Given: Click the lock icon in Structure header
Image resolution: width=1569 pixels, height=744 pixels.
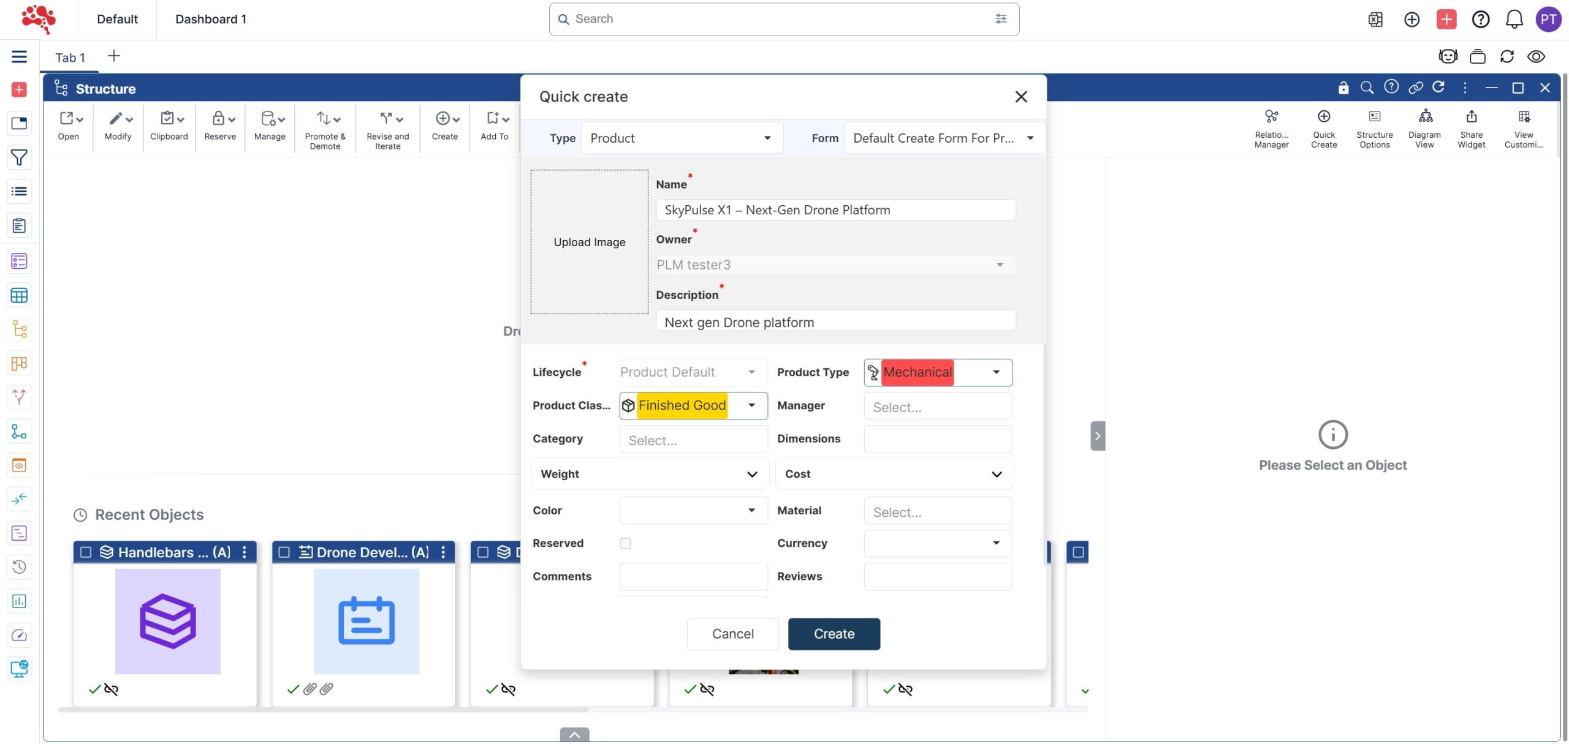Looking at the screenshot, I should tap(1343, 88).
